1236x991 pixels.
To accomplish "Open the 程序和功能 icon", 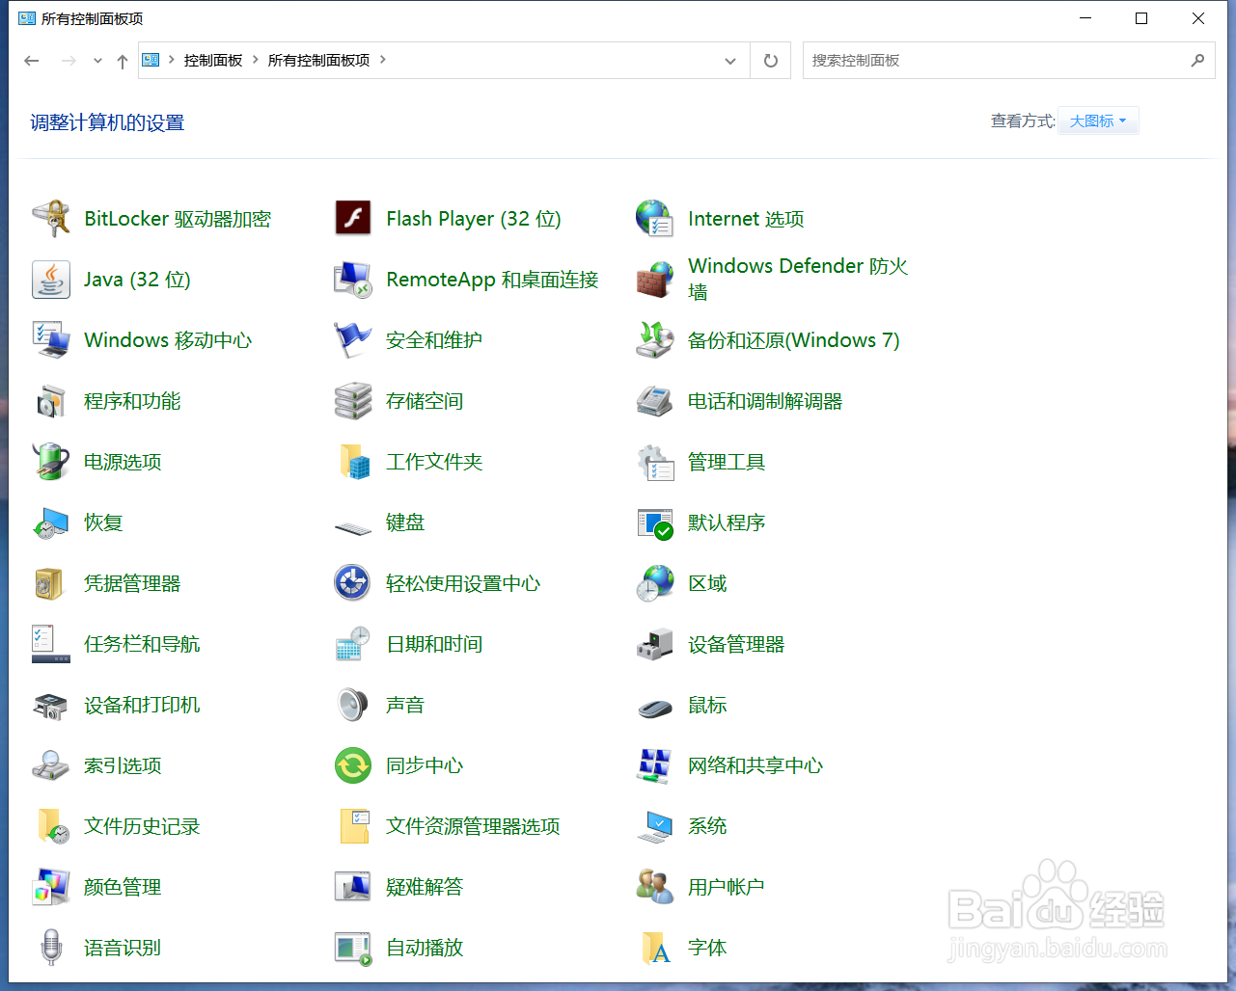I will 51,401.
